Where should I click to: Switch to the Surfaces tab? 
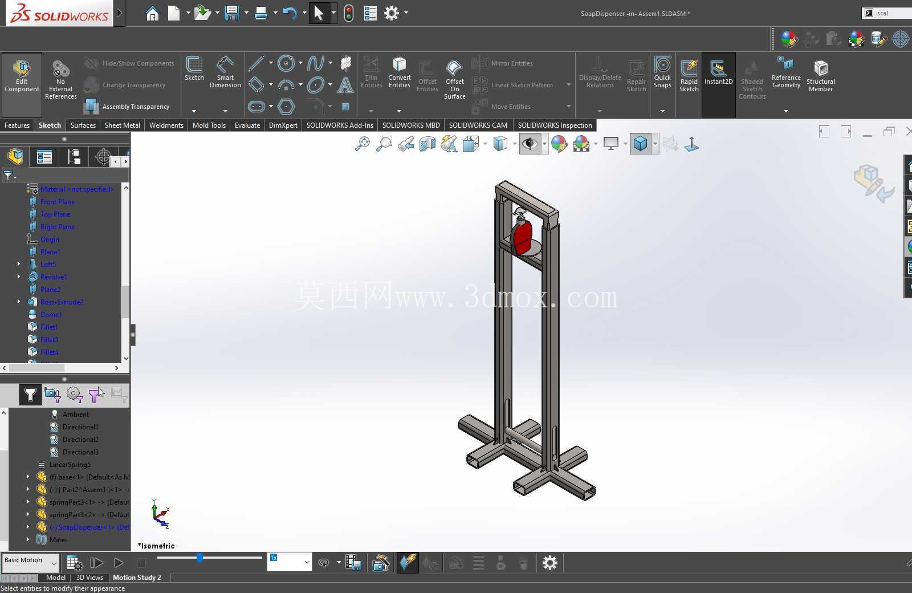83,125
